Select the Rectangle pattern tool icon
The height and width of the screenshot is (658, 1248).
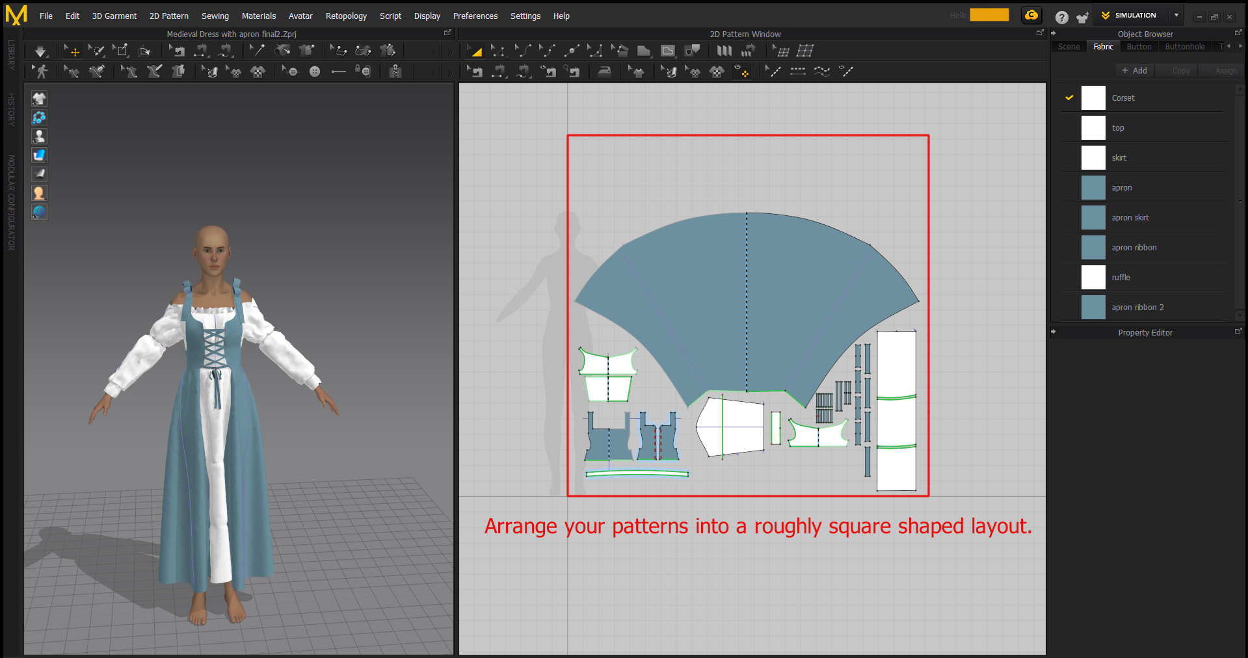(x=644, y=51)
